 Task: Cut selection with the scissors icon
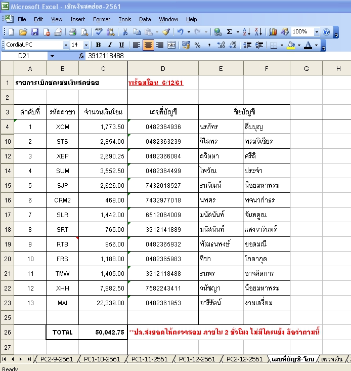[x=125, y=32]
